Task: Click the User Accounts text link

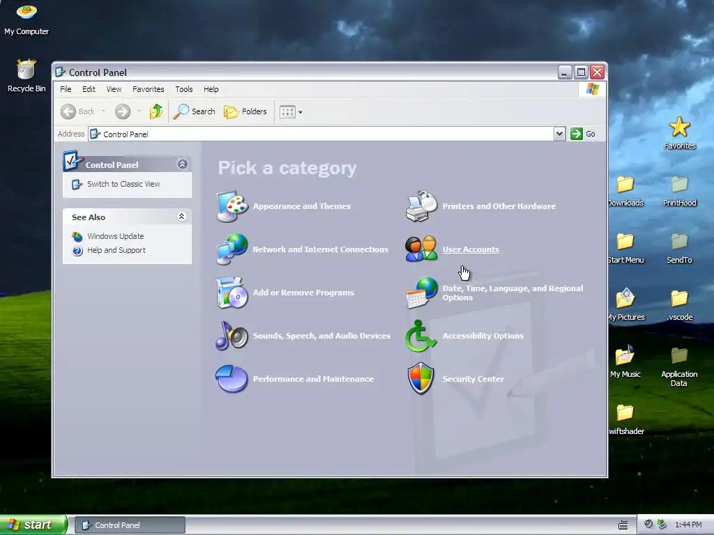Action: coord(471,249)
